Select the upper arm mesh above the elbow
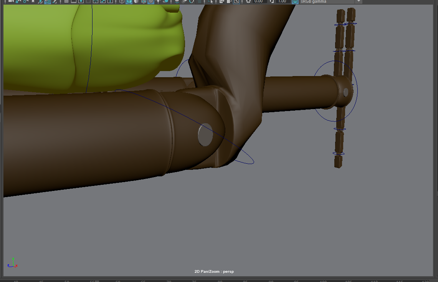Screen dimensions: 438x282 (240, 56)
